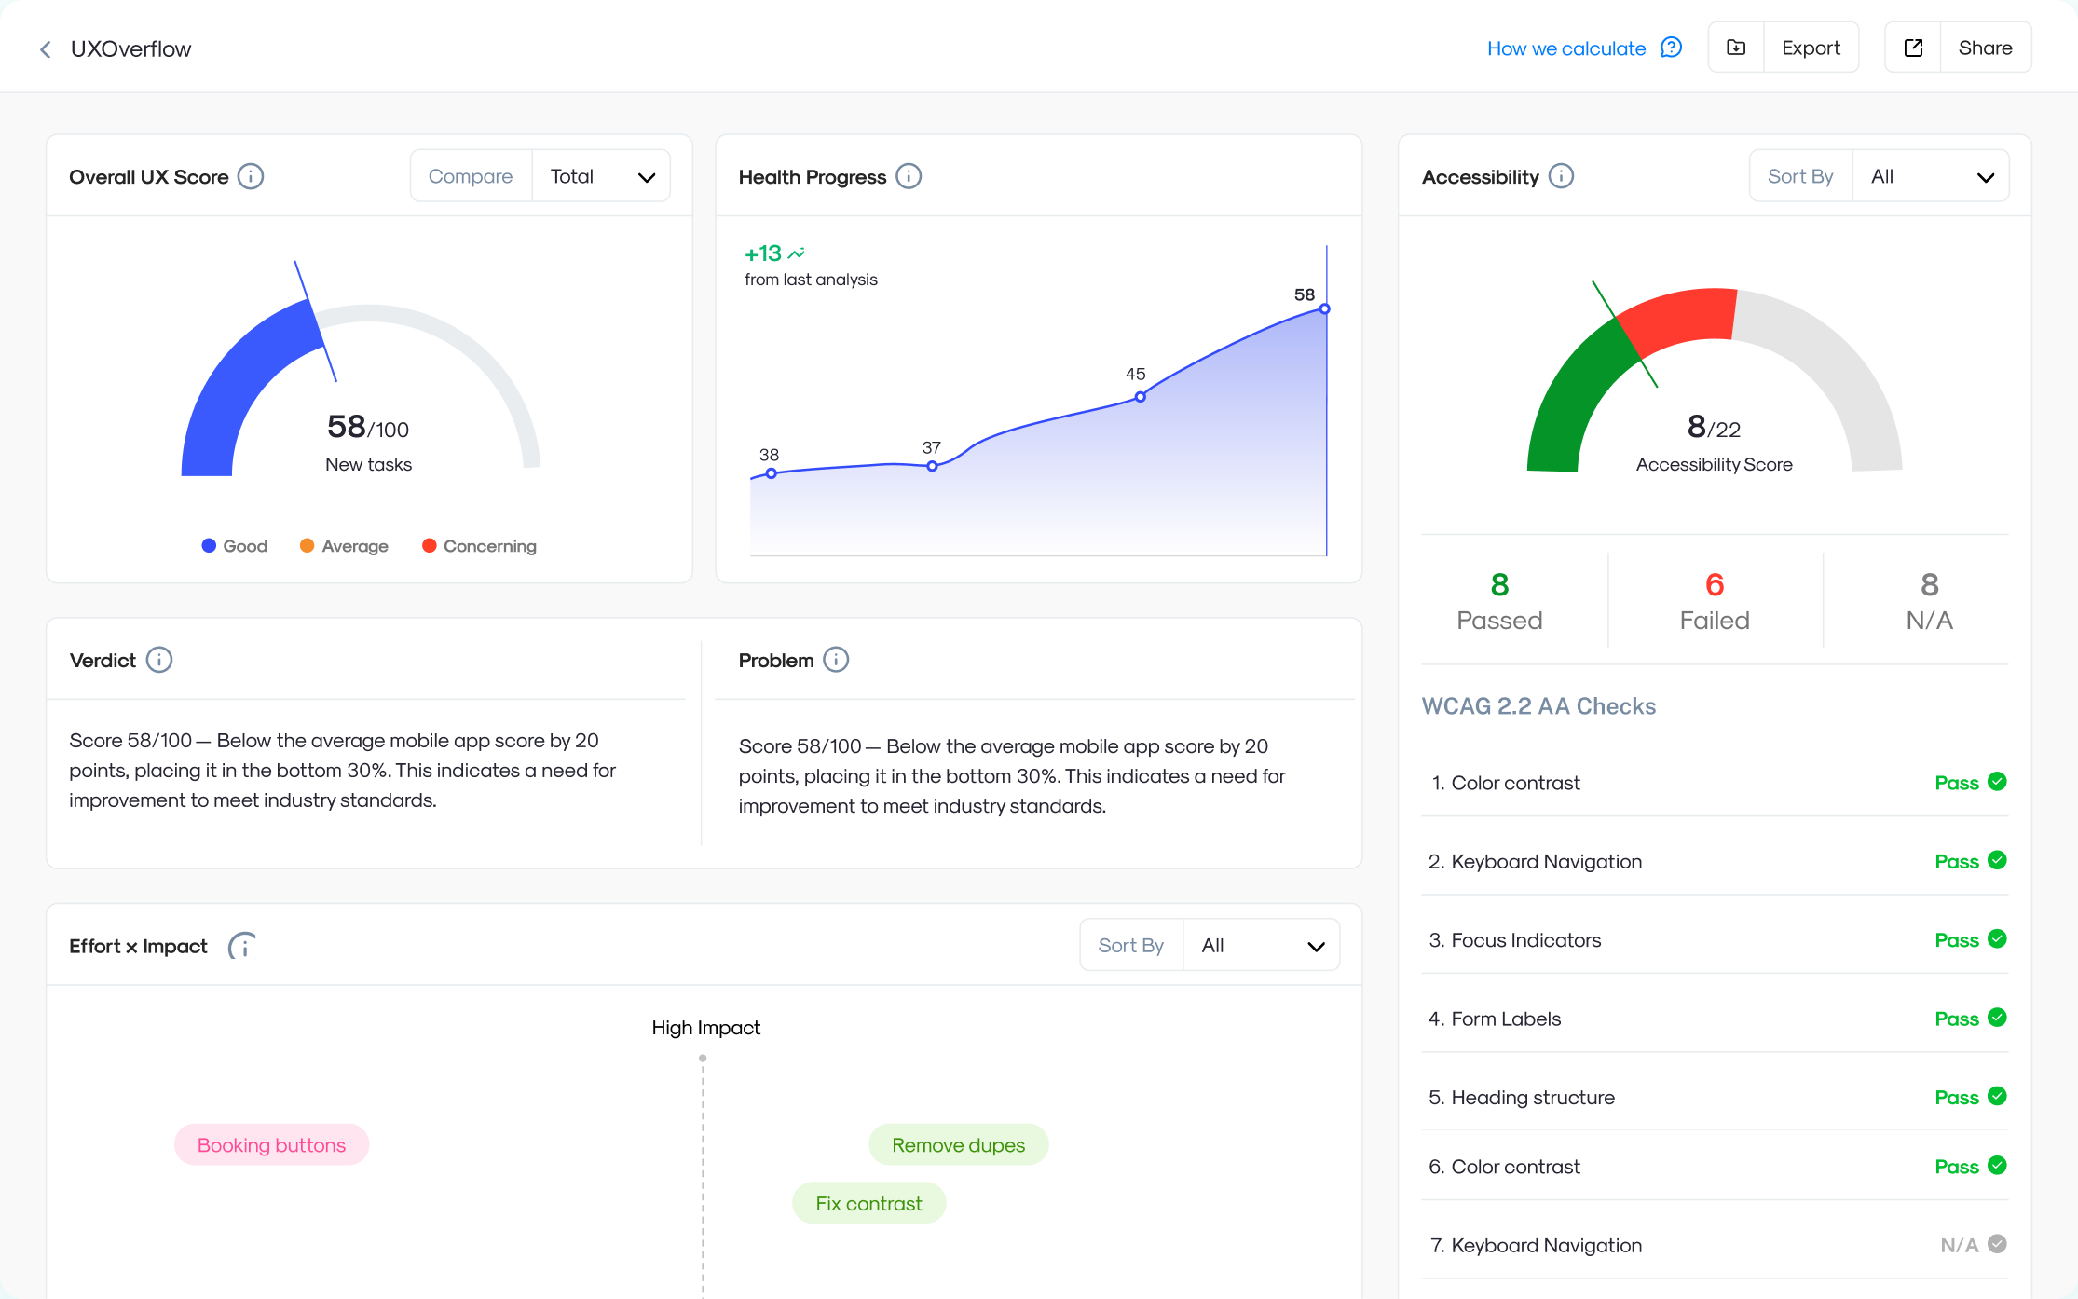Click the Share external-link icon
The height and width of the screenshot is (1299, 2078).
click(1913, 48)
